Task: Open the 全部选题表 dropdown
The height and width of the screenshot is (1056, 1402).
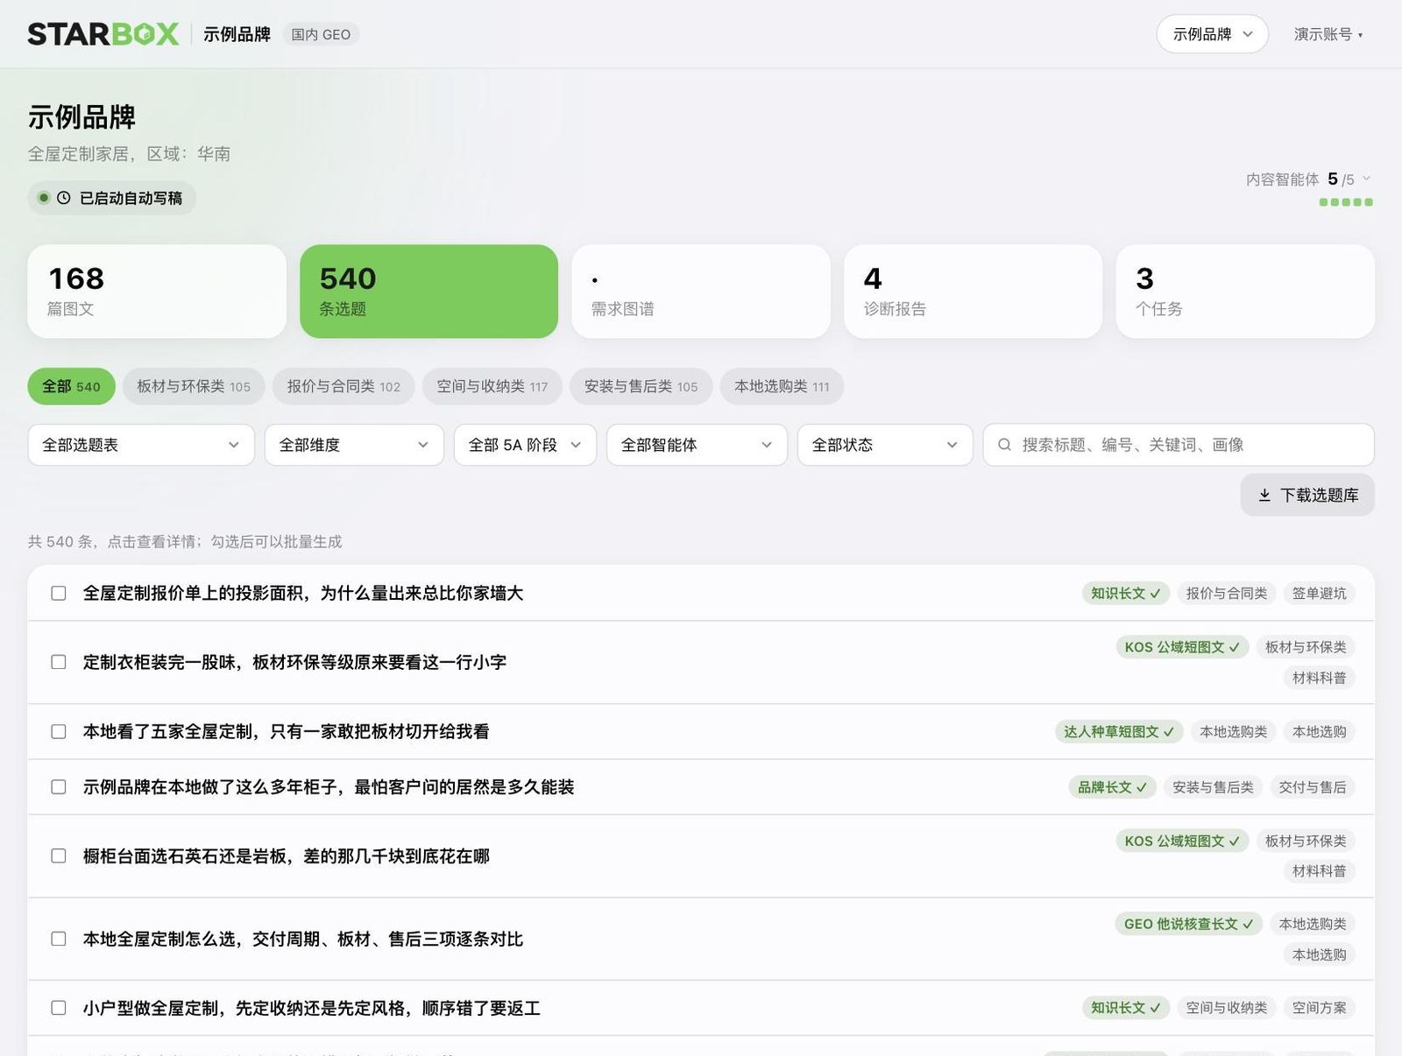Action: [x=141, y=445]
